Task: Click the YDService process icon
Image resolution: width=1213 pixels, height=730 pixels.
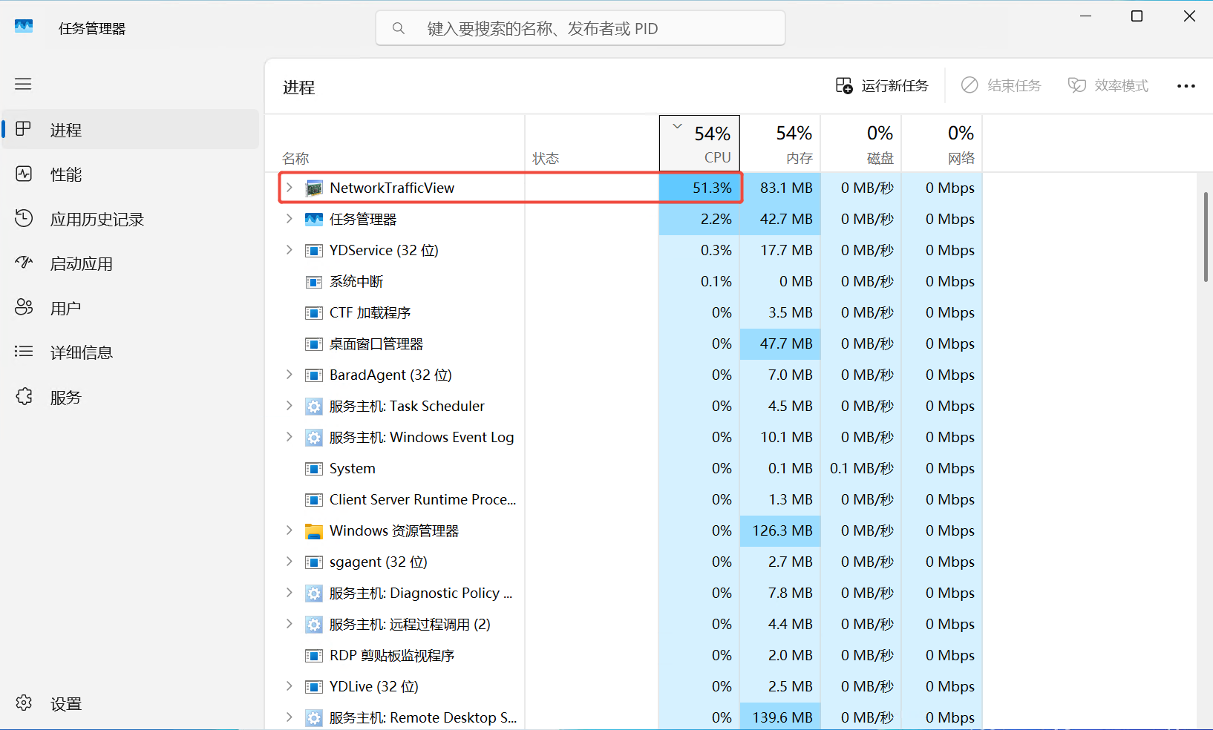Action: pyautogui.click(x=314, y=251)
